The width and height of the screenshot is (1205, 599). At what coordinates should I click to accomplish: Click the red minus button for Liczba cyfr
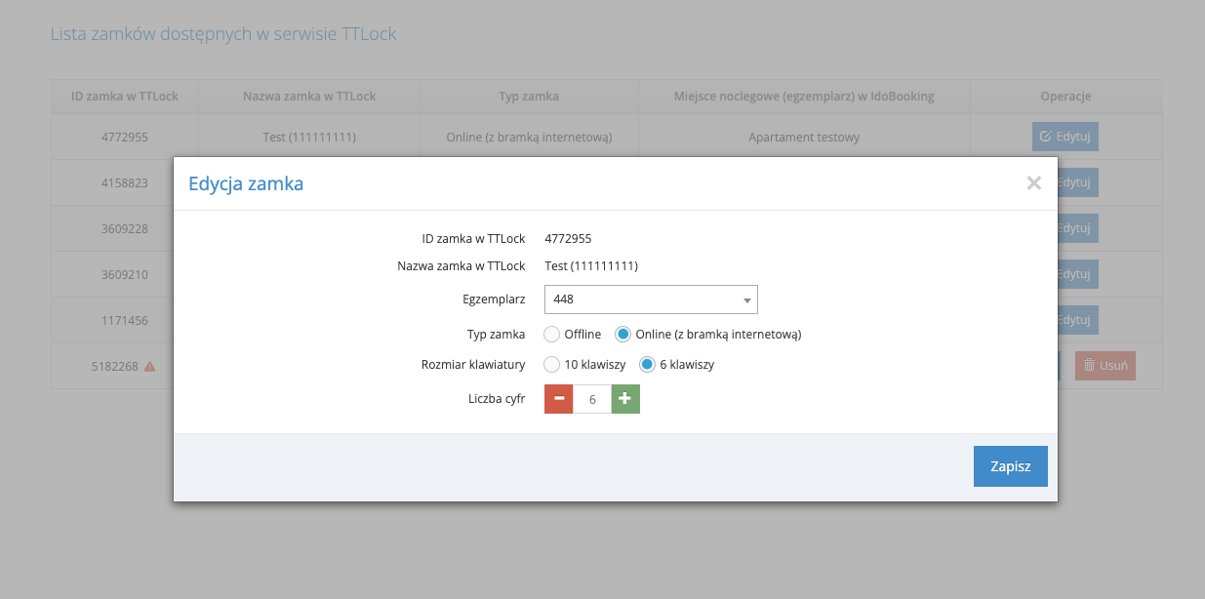click(x=558, y=399)
